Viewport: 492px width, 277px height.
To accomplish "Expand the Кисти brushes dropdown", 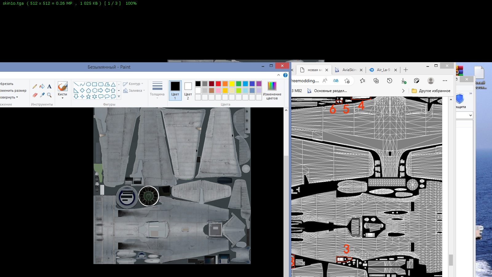I will (62, 98).
